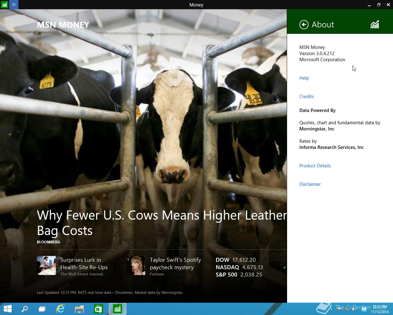
Task: Launch Internet Explorer from taskbar
Action: pos(60,309)
